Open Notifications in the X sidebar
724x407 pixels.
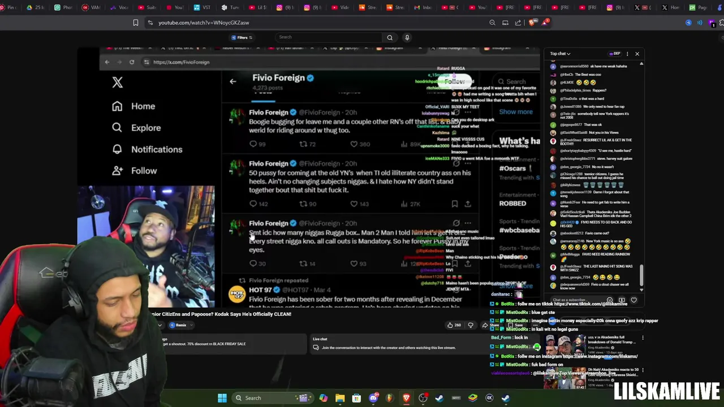click(x=147, y=149)
